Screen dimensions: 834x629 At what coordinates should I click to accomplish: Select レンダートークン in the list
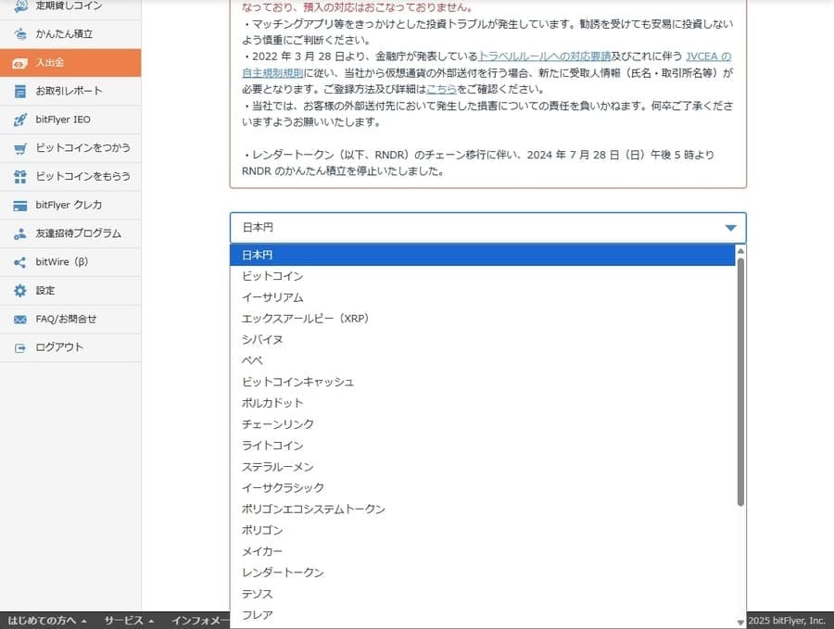coord(483,572)
